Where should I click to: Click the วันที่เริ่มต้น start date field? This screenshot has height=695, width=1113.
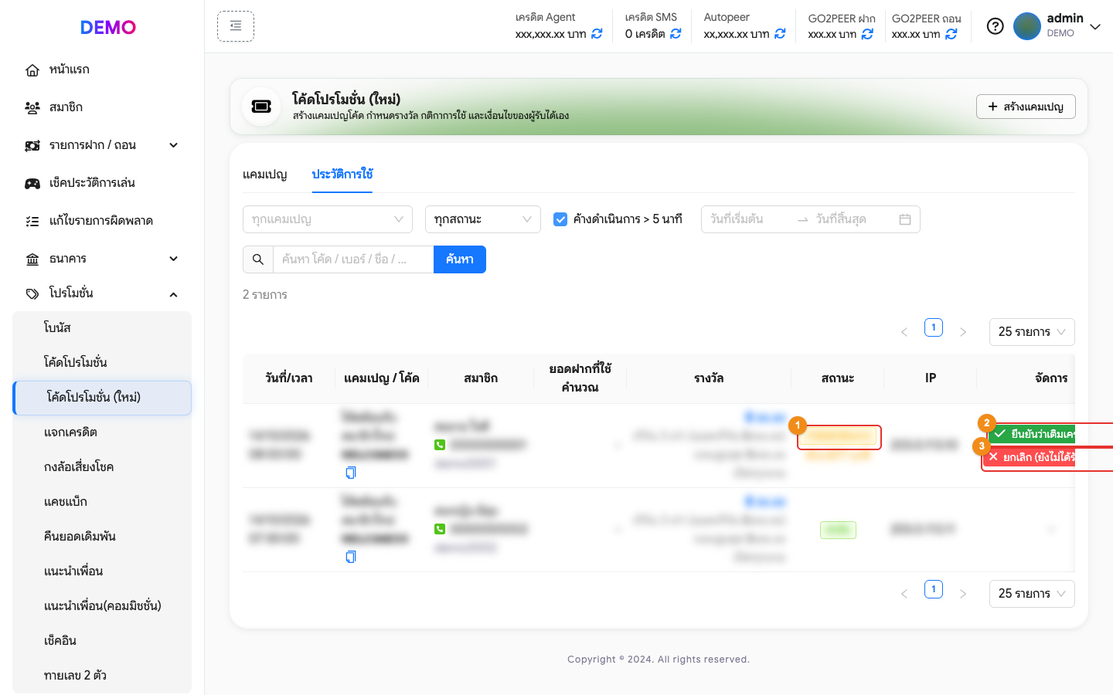[x=750, y=219]
